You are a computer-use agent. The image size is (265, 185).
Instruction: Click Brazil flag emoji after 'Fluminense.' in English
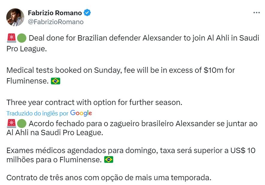pyautogui.click(x=56, y=81)
